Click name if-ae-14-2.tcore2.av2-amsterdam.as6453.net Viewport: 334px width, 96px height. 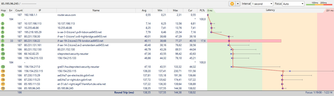(x=83, y=45)
